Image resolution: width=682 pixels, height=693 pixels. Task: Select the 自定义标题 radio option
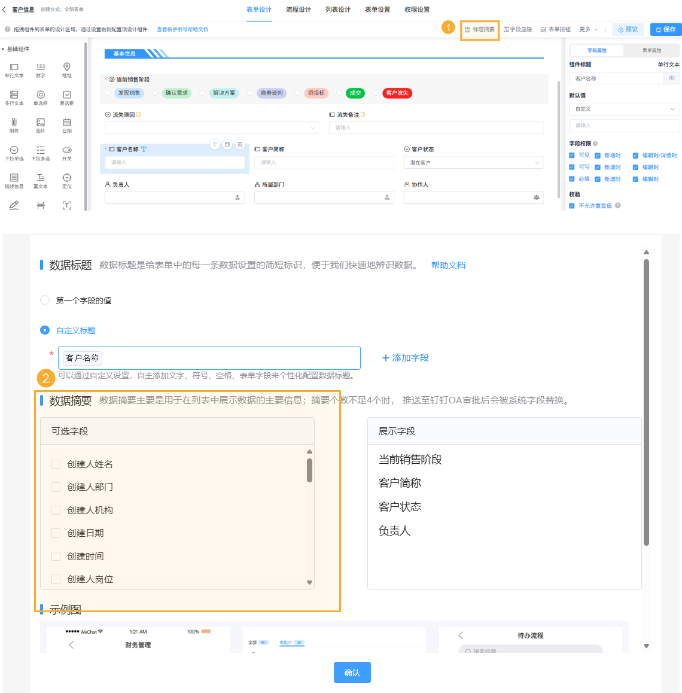[x=45, y=330]
